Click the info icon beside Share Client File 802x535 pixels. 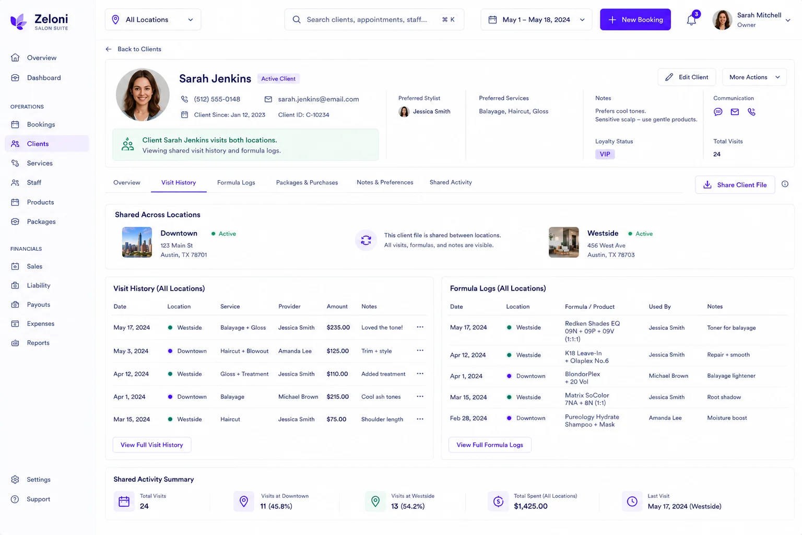(x=785, y=184)
